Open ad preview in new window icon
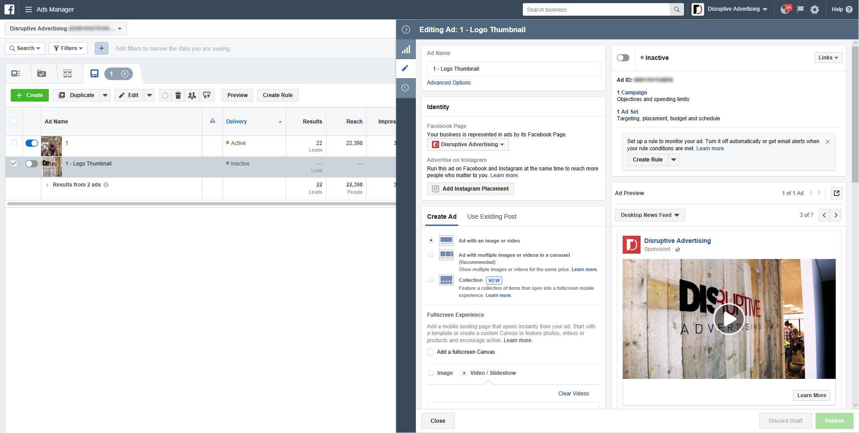 click(x=836, y=193)
